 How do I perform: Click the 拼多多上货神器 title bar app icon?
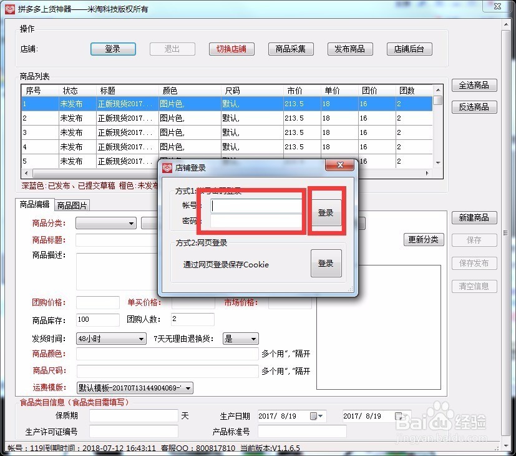point(10,9)
